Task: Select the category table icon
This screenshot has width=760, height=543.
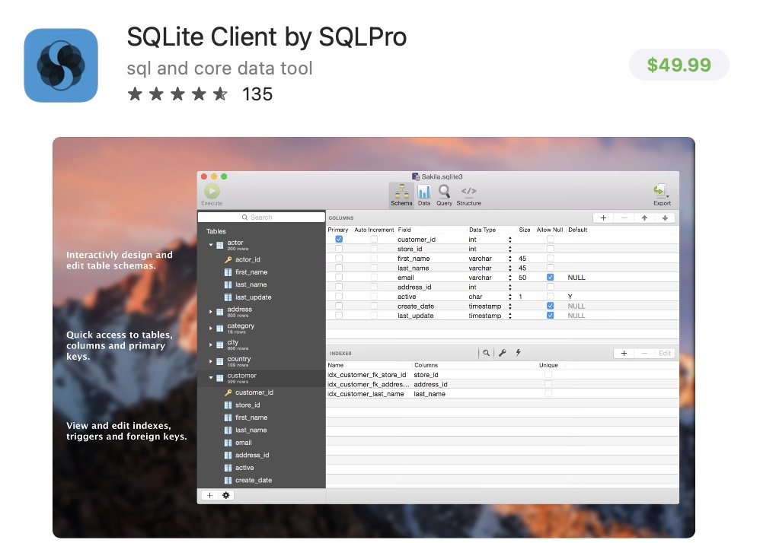Action: click(x=219, y=328)
